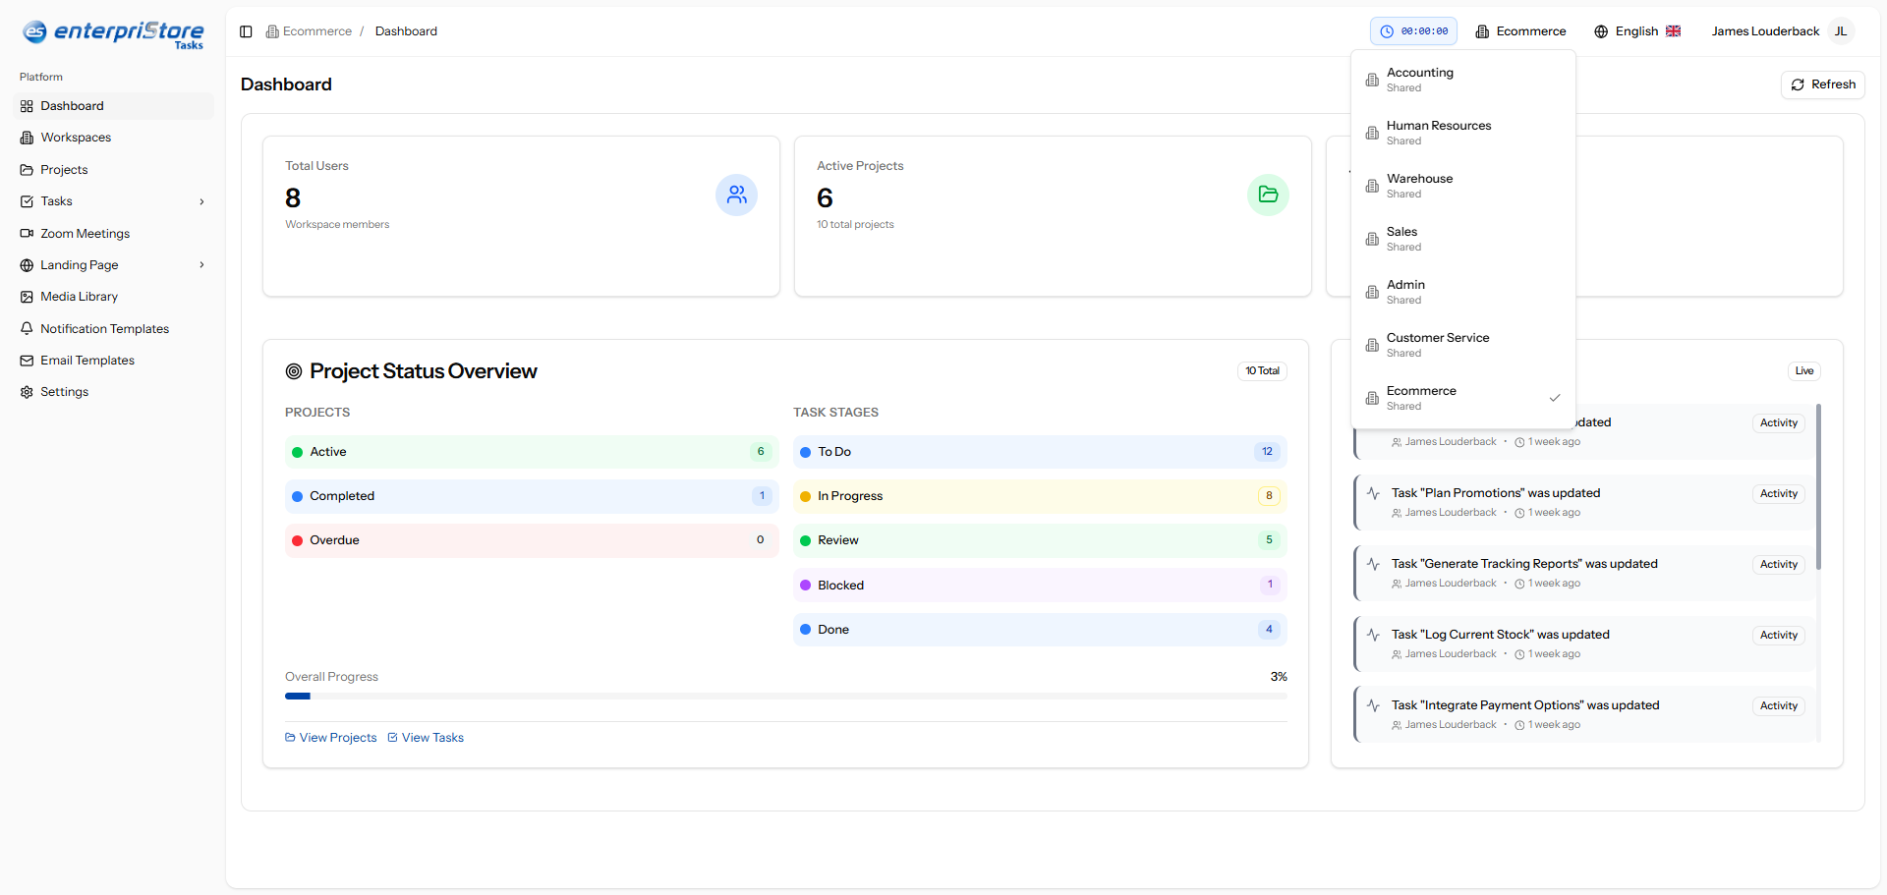Open the timer clock widget

[1413, 31]
